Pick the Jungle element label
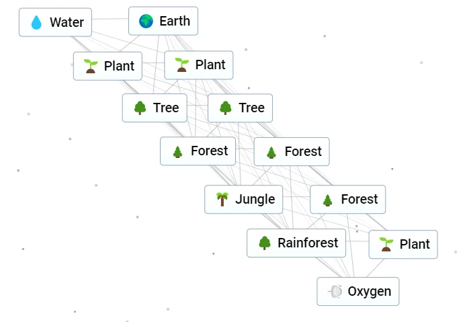The width and height of the screenshot is (469, 322). coord(255,200)
